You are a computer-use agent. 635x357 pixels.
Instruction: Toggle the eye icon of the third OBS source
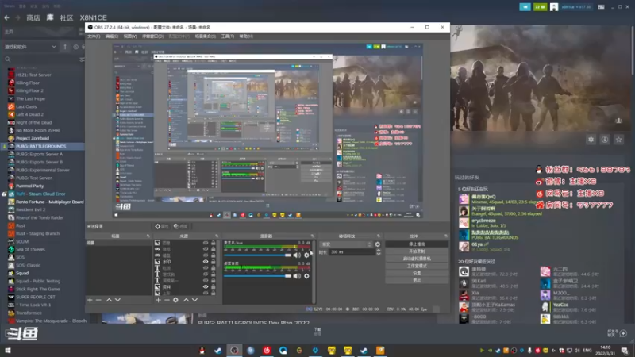[x=206, y=255]
